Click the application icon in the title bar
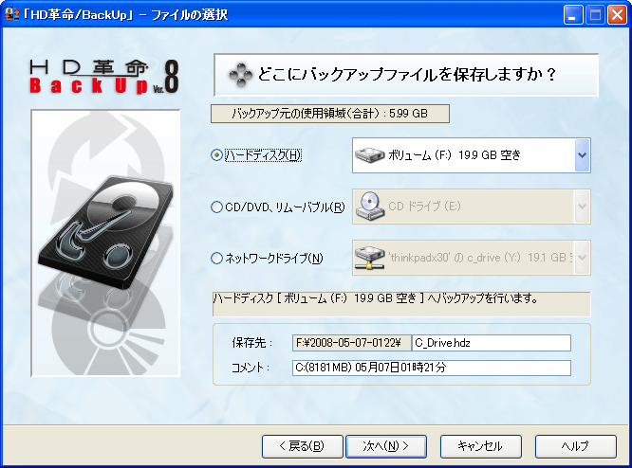Screen dimensions: 632x468 [x=11, y=14]
